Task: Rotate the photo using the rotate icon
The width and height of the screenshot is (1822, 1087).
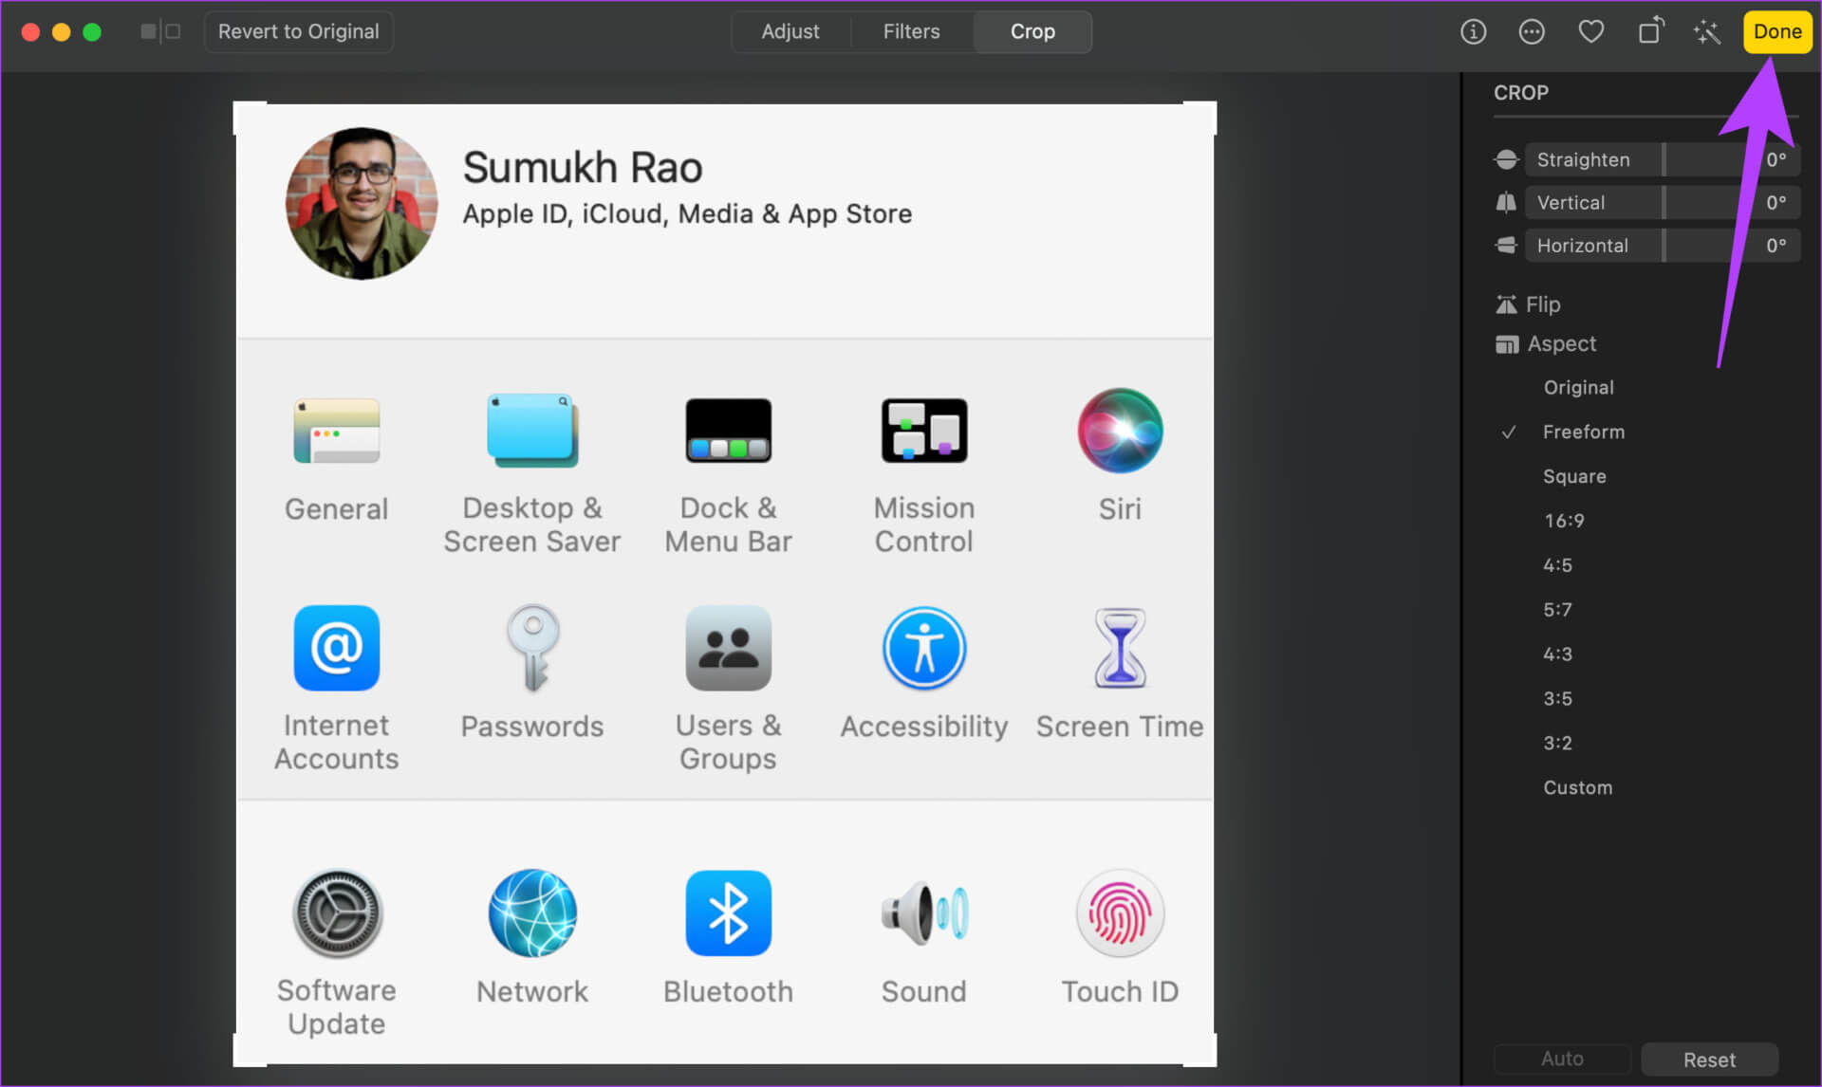Action: point(1651,30)
